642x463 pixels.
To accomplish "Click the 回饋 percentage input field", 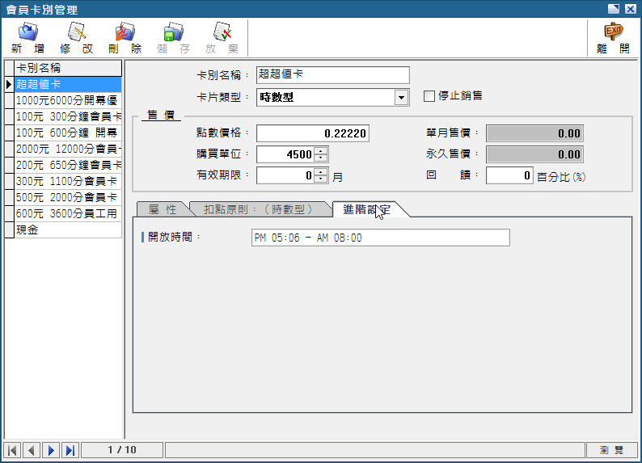I will pos(509,175).
